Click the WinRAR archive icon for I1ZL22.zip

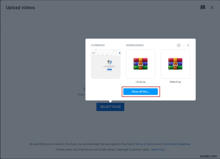pos(141,64)
